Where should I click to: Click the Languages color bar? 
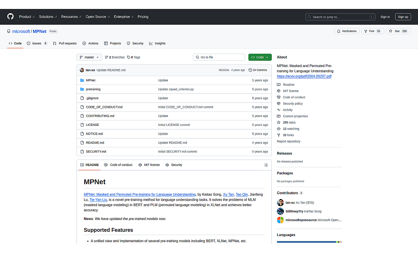coord(309,242)
